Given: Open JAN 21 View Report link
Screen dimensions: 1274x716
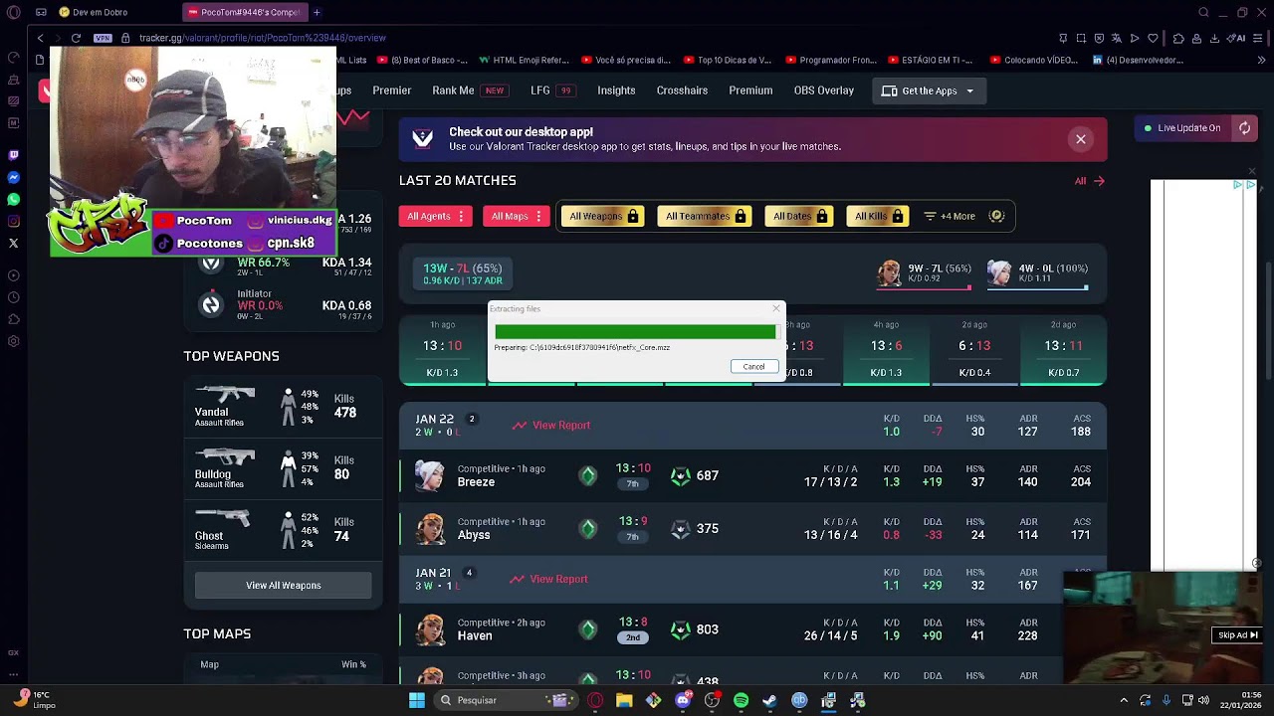Looking at the screenshot, I should coord(548,580).
